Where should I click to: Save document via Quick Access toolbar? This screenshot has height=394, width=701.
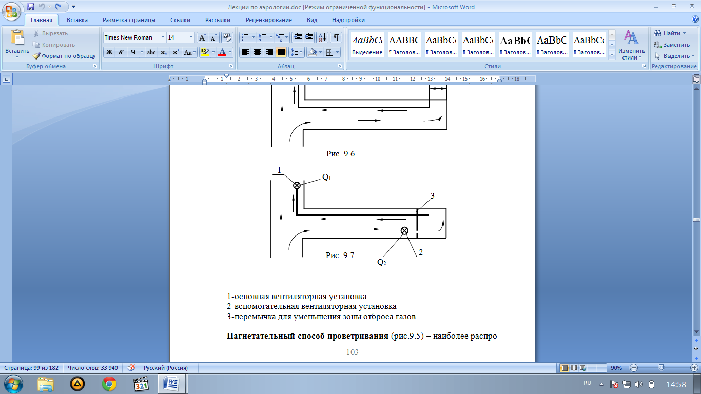pyautogui.click(x=31, y=7)
